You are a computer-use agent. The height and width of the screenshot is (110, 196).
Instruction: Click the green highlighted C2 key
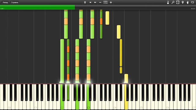click(62, 105)
